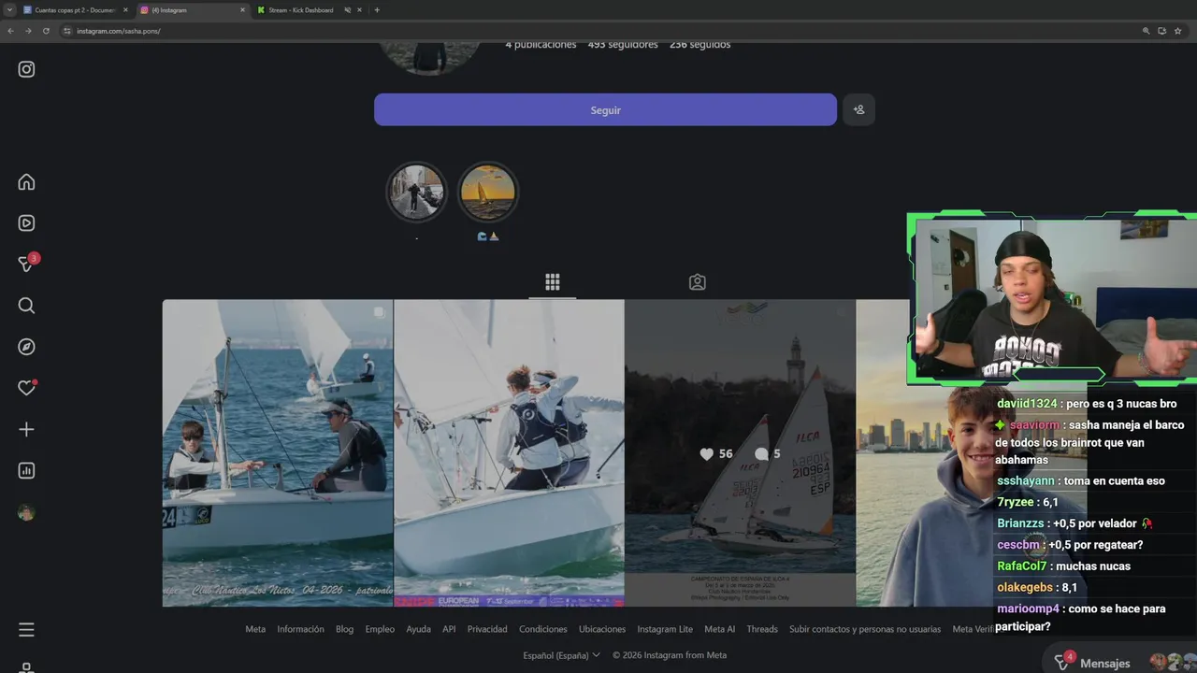Open the Condiciones footer link
1197x673 pixels.
click(x=543, y=629)
